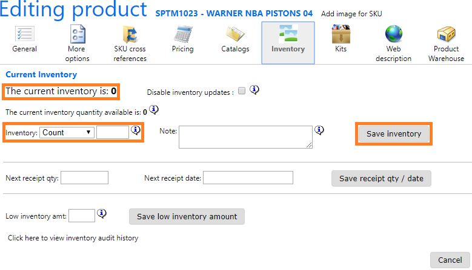472x270 pixels.
Task: Open the Catalogs icon
Action: [235, 34]
